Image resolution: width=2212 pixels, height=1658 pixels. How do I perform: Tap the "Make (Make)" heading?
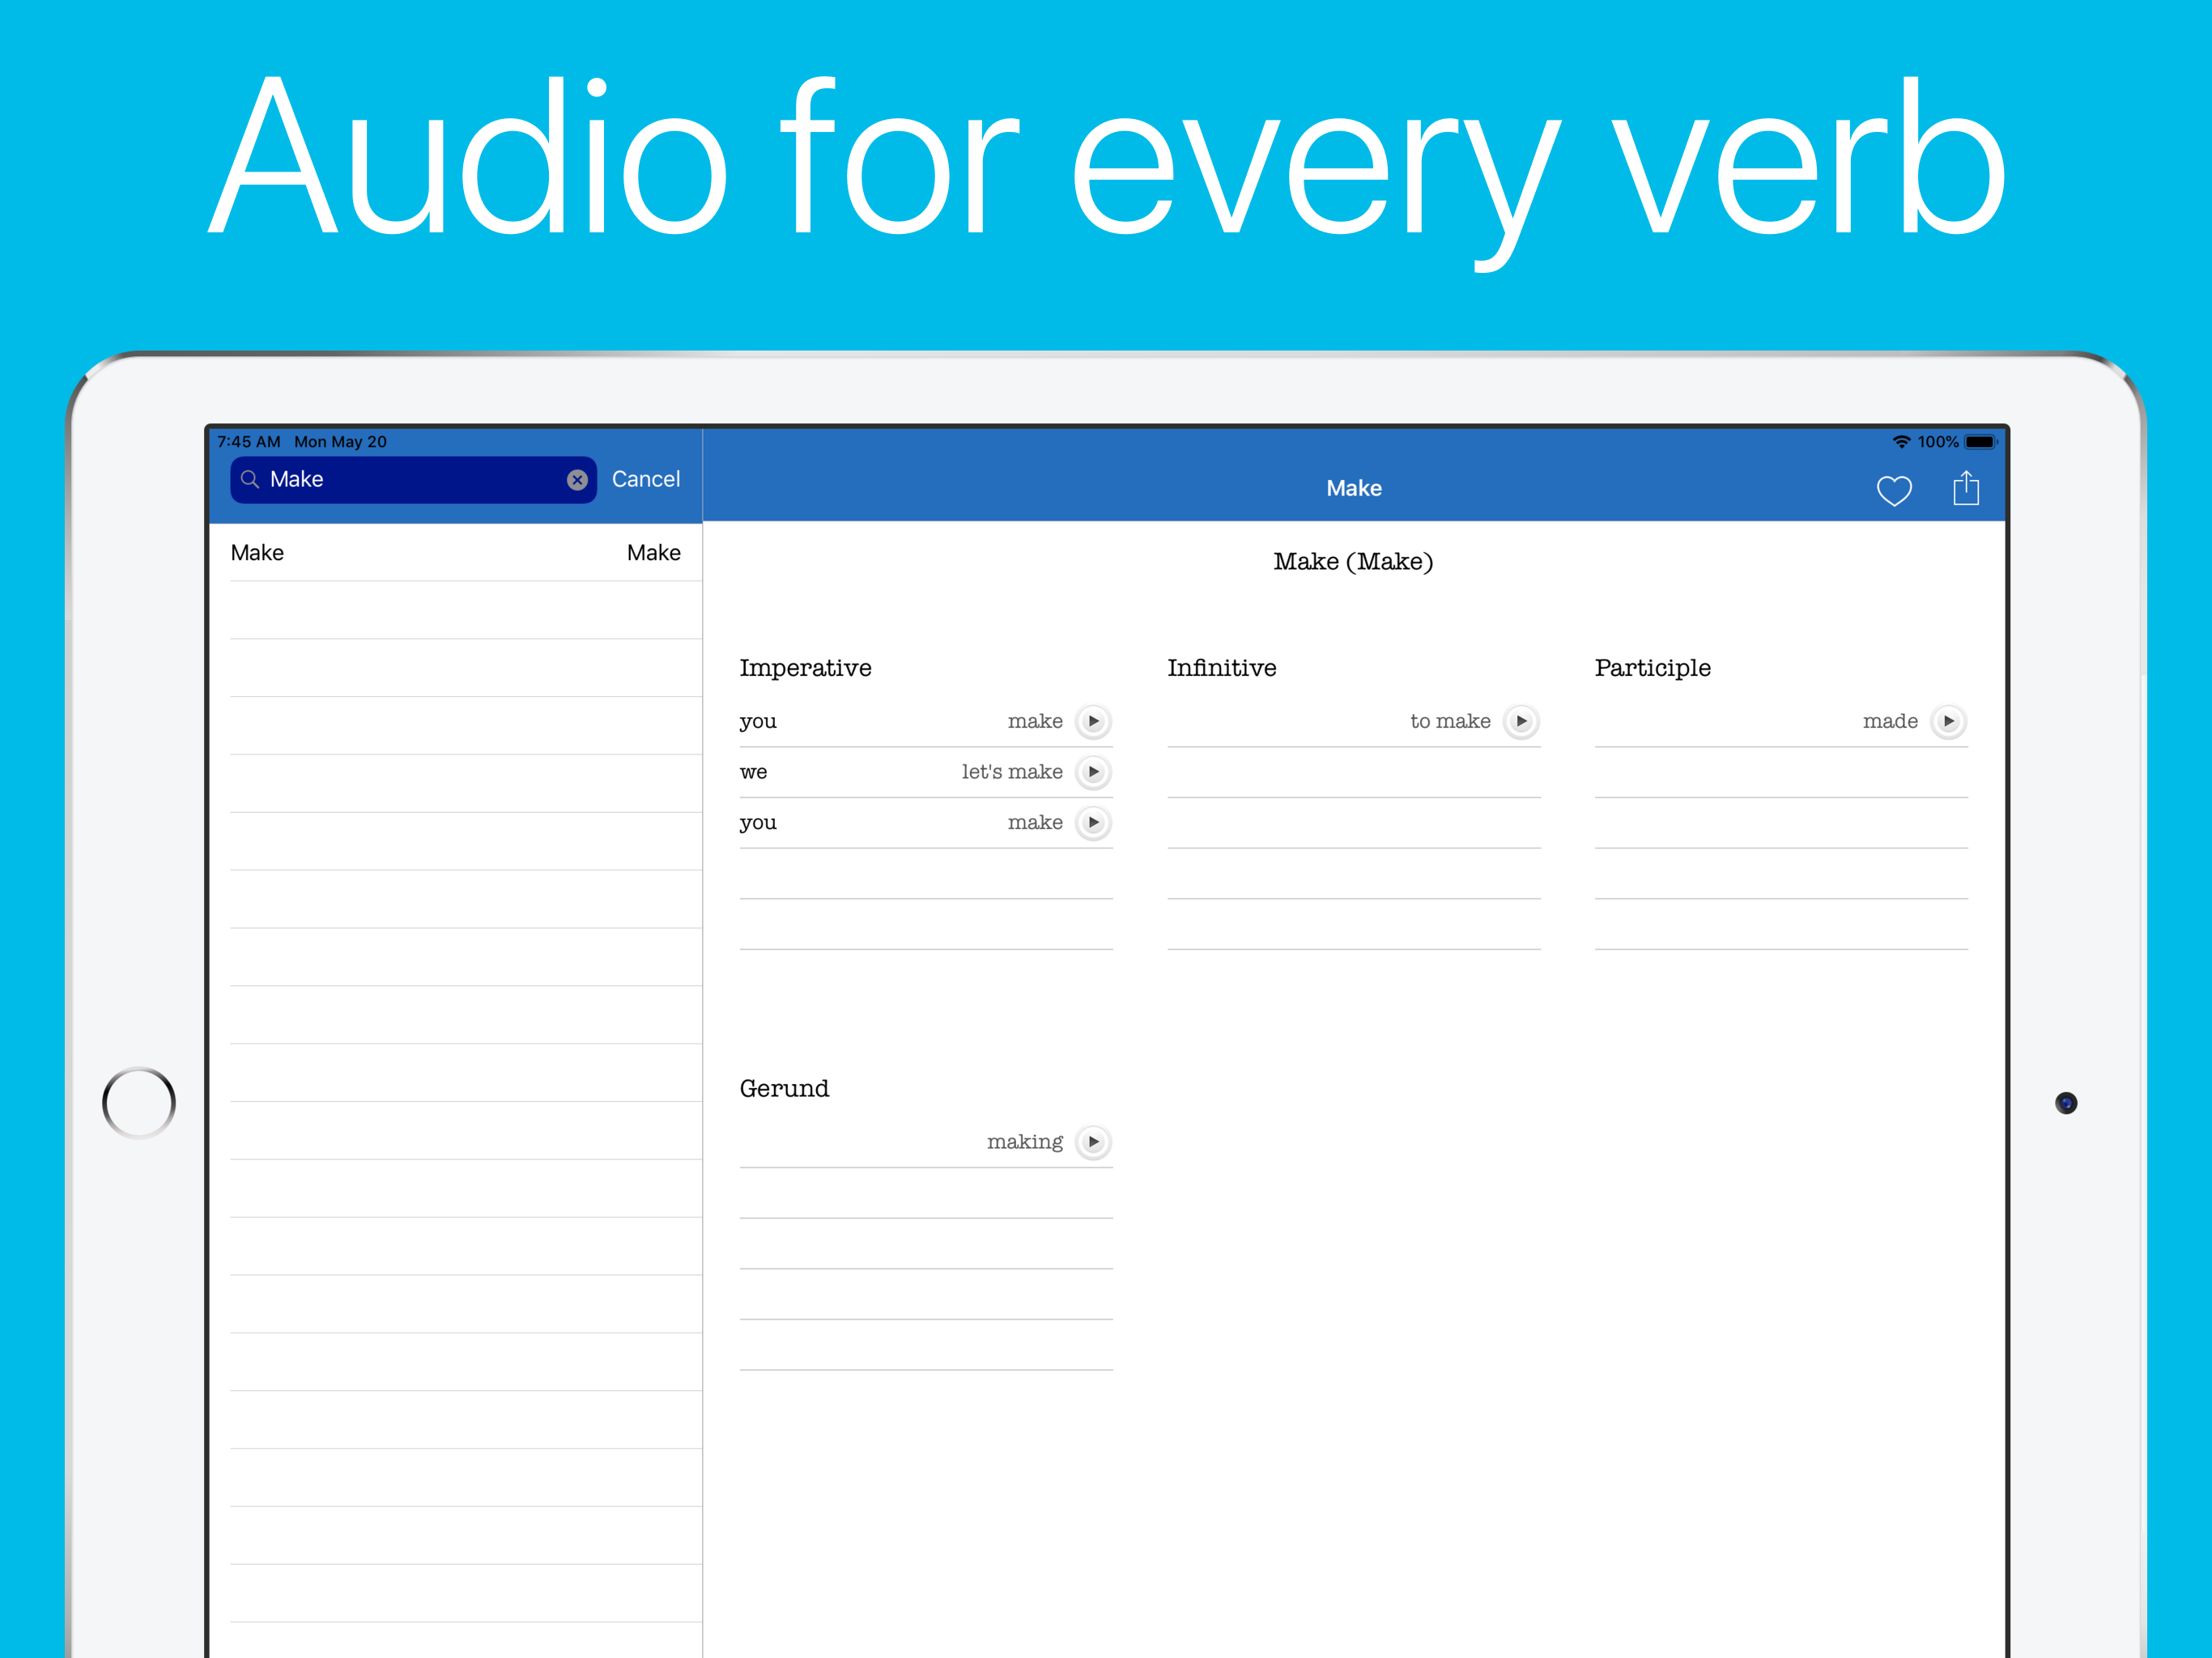pyautogui.click(x=1353, y=562)
